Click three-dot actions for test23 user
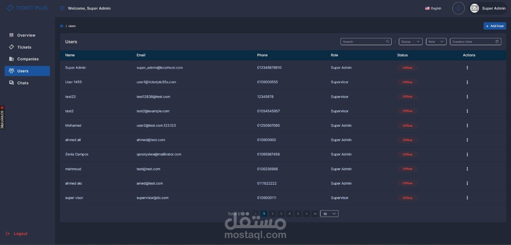511x245 pixels. pos(467,97)
